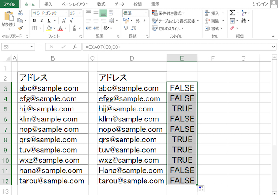Click the Paste clipboard icon

[x=9, y=16]
